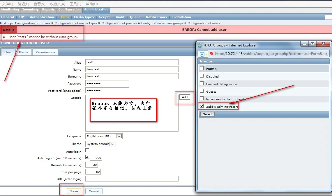Open history link Configuration of user groups
Image resolution: width=332 pixels, height=196 pixels.
(x=162, y=23)
